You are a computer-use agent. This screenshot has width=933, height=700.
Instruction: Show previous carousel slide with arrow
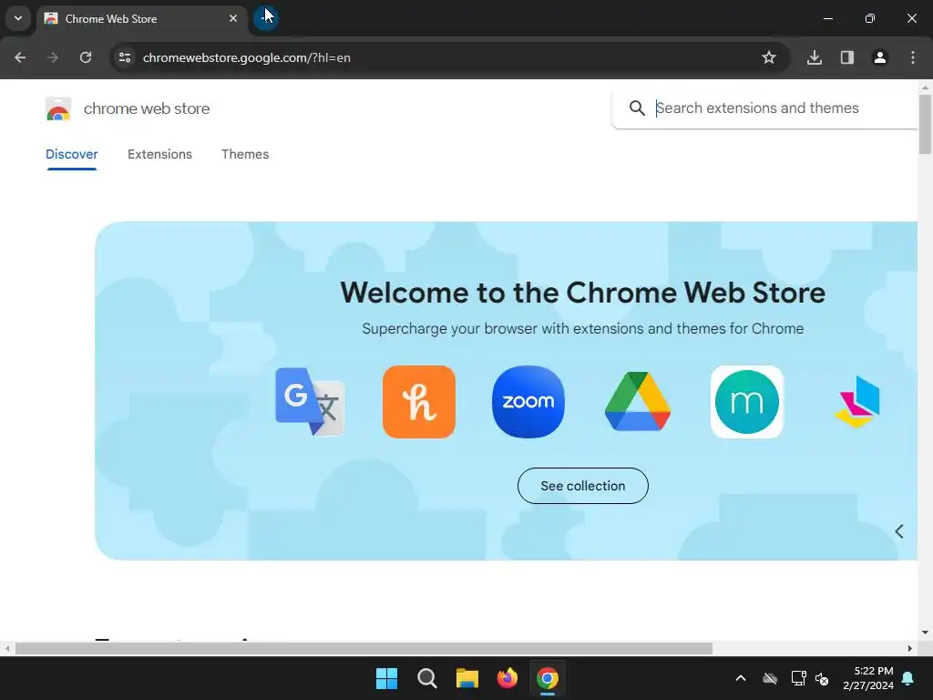[899, 531]
